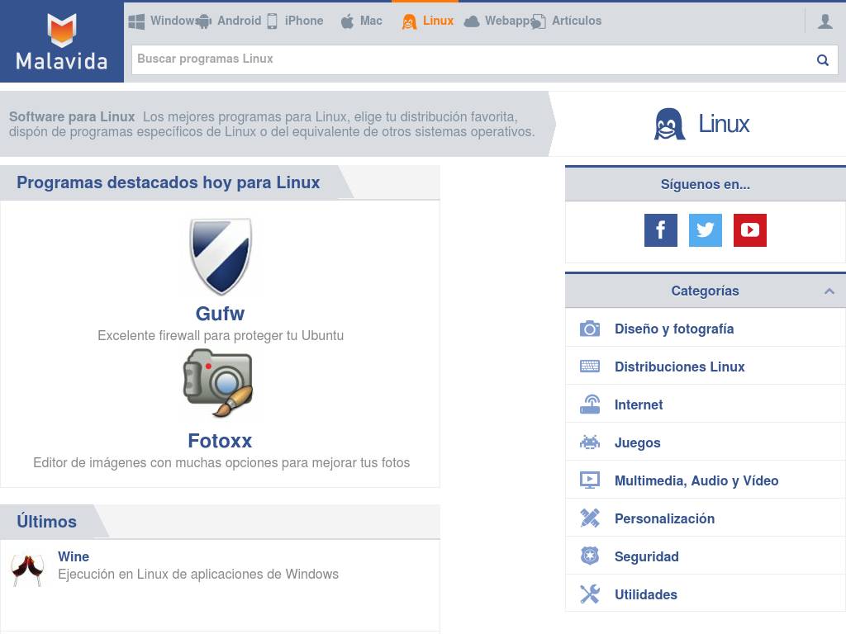Open the Fotoxx program title link
Image resolution: width=846 pixels, height=634 pixels.
(220, 441)
